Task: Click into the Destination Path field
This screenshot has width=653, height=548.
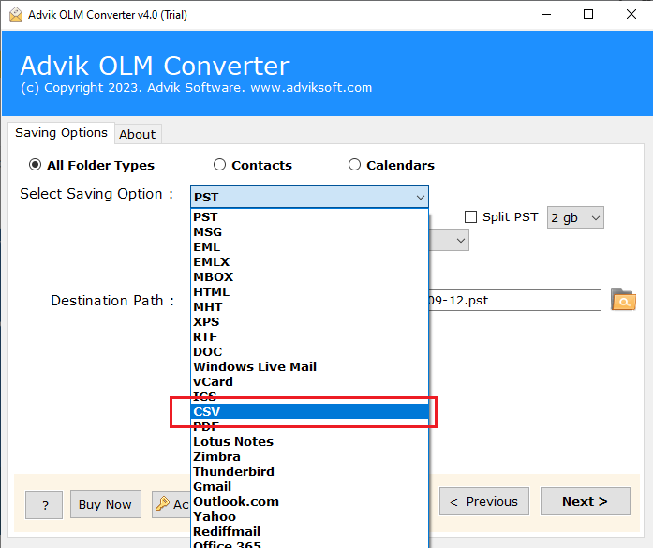Action: [514, 301]
